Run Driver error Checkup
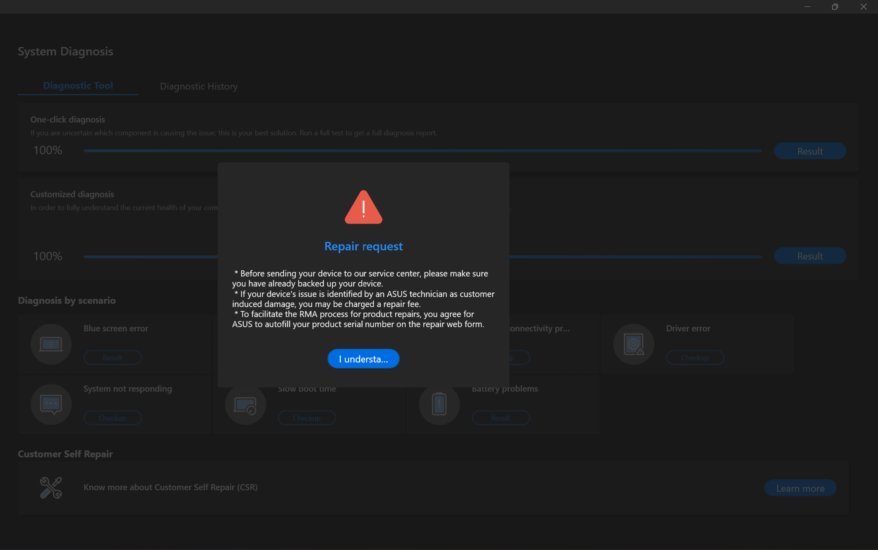 [695, 358]
